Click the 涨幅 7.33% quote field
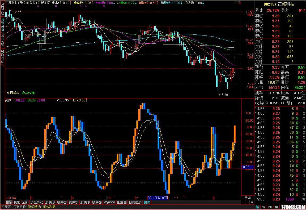306x210 pixels. pyautogui.click(x=267, y=78)
